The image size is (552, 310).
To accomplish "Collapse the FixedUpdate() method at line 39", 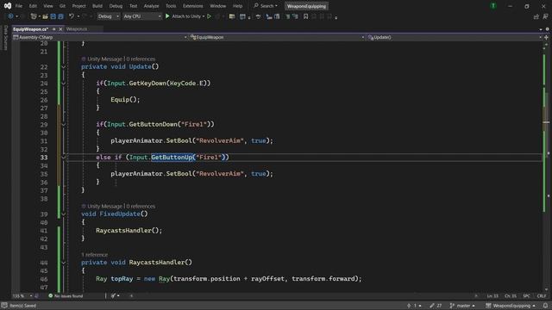I will [x=63, y=214].
